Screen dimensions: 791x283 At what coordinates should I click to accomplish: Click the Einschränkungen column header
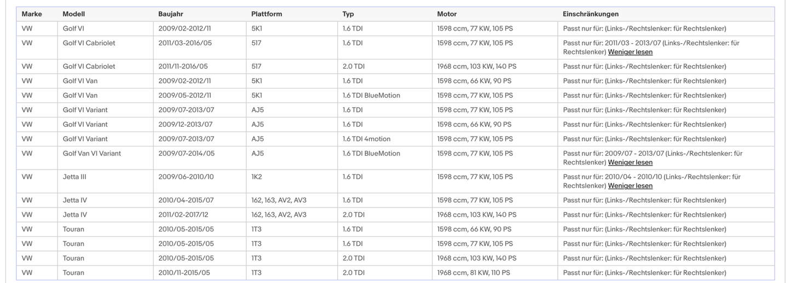pos(591,14)
